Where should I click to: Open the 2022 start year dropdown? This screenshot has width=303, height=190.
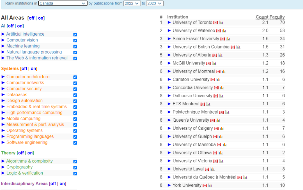click(132, 3)
